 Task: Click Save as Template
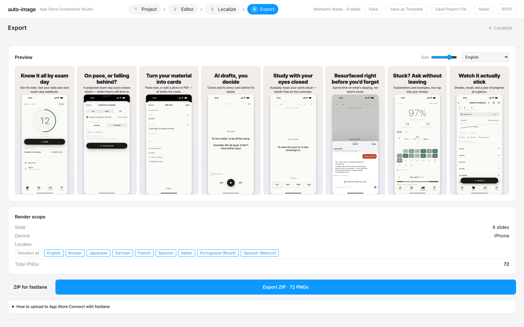click(x=406, y=9)
